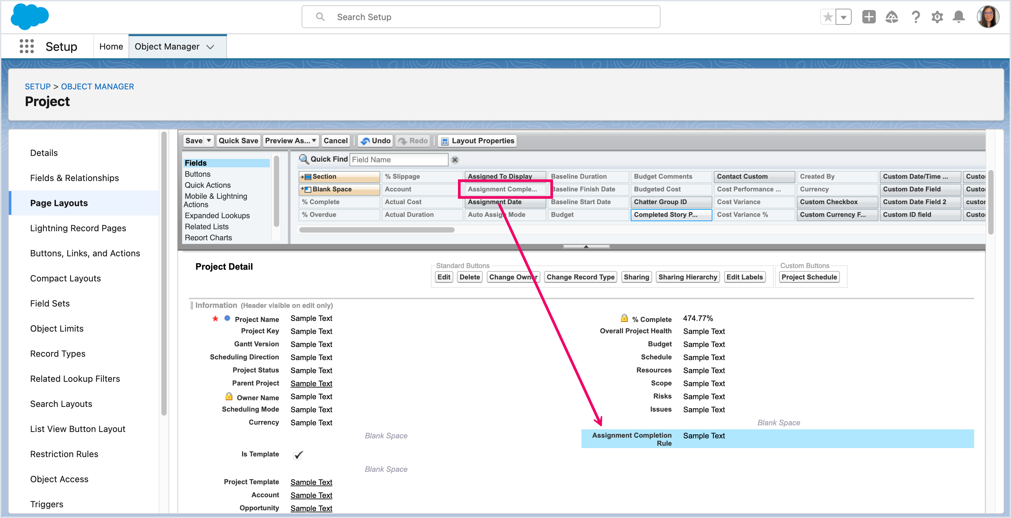Viewport: 1011px width, 518px height.
Task: Click the palette category list scrollbar
Action: (276, 191)
